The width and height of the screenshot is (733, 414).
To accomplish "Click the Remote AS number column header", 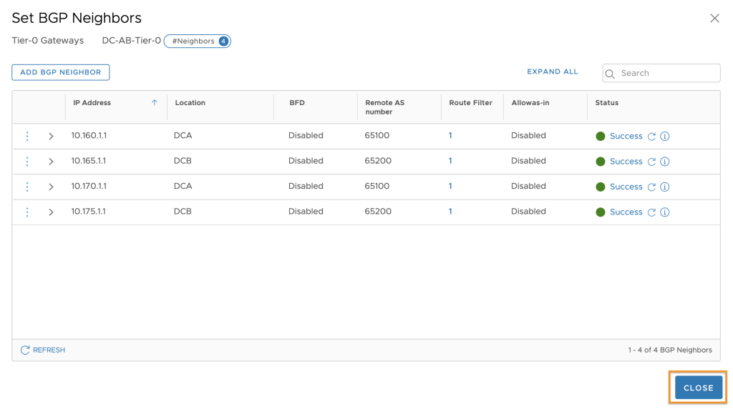I will 384,107.
